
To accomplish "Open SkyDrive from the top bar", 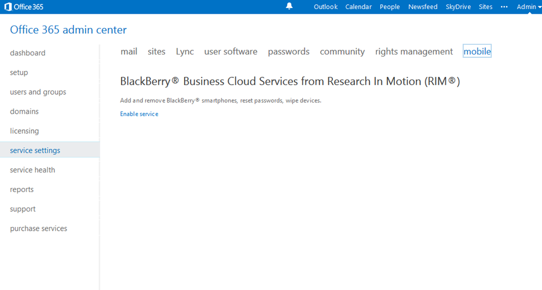I will click(458, 7).
